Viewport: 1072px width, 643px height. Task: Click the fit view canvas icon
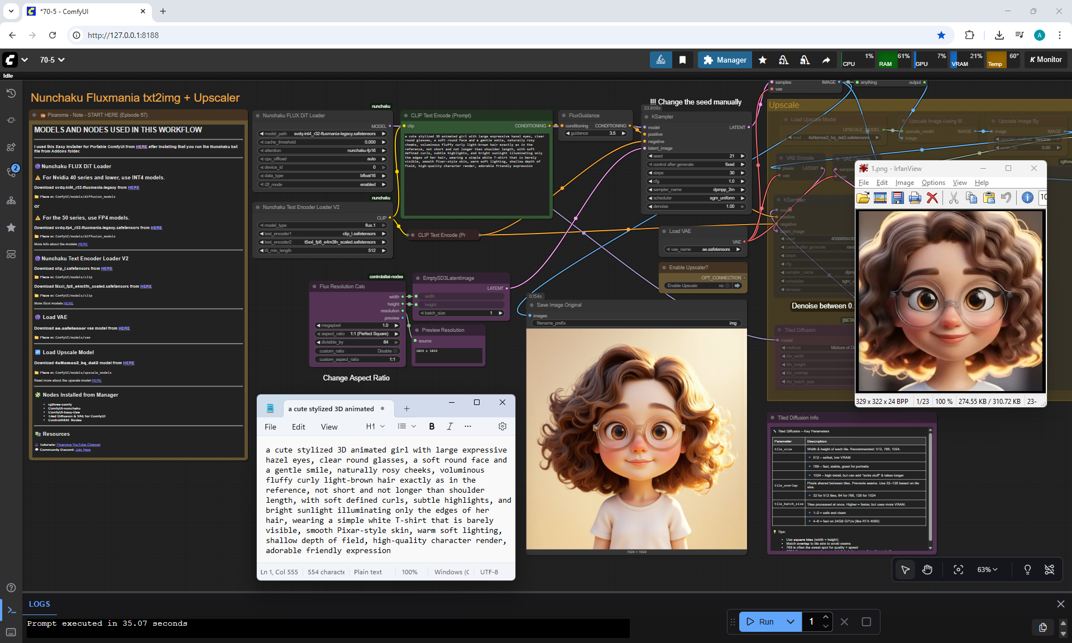(x=958, y=569)
